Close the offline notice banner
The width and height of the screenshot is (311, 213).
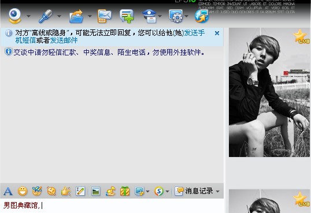point(217,33)
